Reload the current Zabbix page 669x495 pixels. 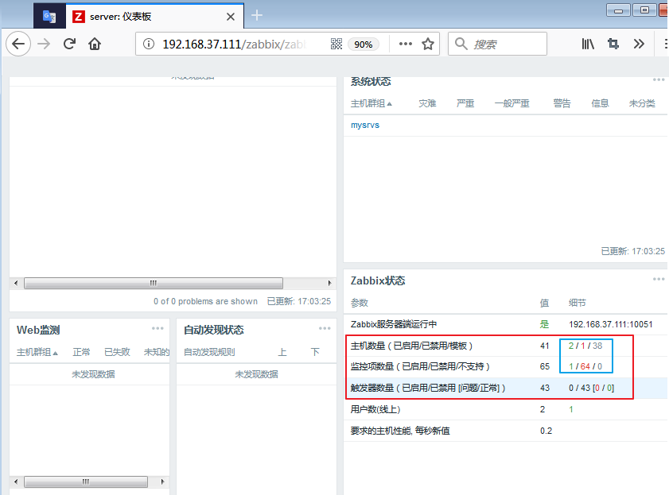click(x=69, y=44)
